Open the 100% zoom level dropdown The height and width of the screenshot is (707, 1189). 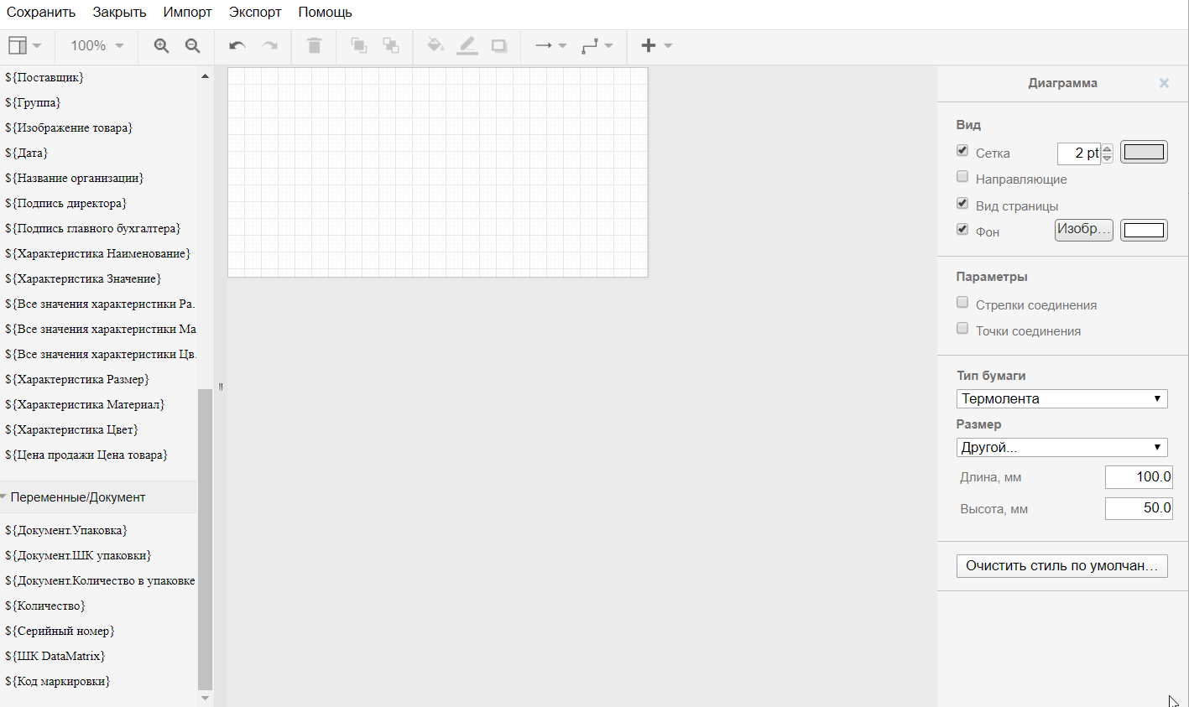(x=96, y=46)
